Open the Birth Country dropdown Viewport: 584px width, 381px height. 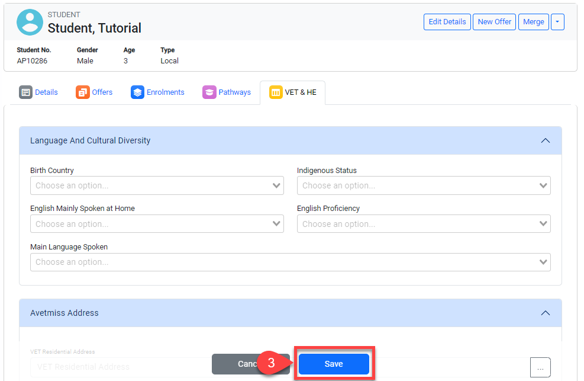[157, 185]
